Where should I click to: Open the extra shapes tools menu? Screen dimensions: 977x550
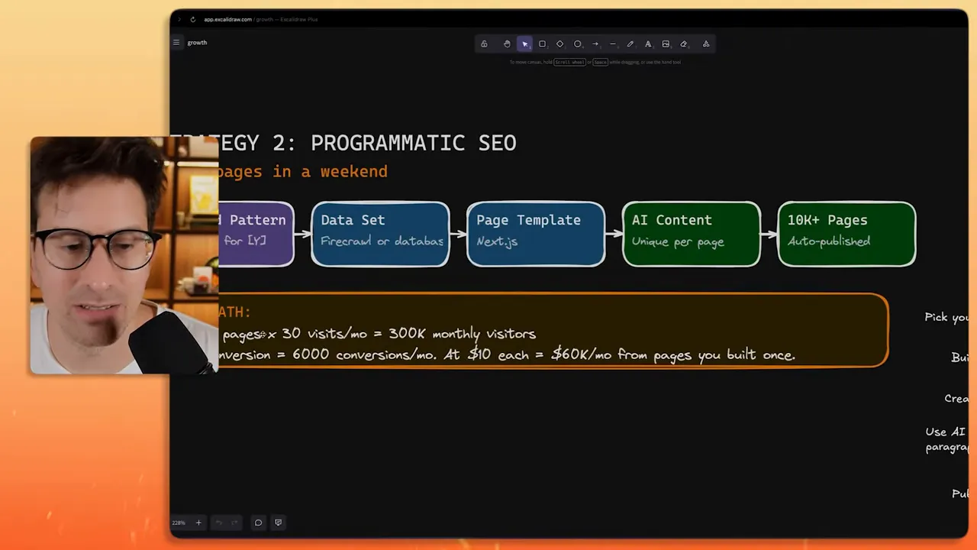[706, 44]
